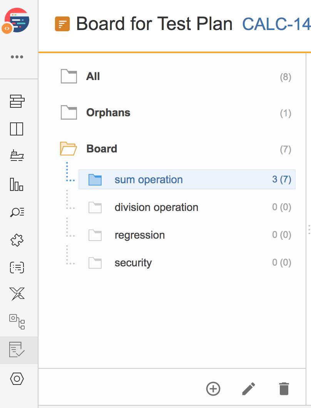Viewport: 311px width, 408px height.
Task: Select the Orphans folder
Action: click(x=176, y=113)
